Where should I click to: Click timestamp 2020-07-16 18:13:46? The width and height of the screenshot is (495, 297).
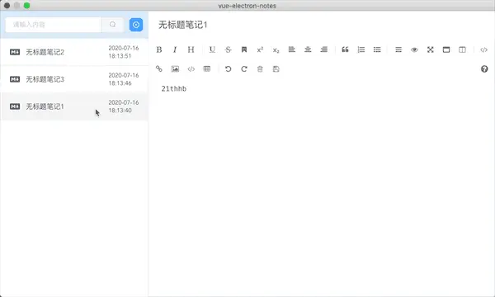pyautogui.click(x=124, y=79)
